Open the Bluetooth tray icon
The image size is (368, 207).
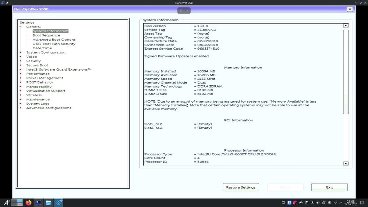[312, 203]
